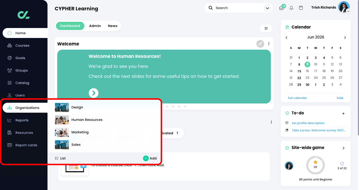The width and height of the screenshot is (359, 190).
Task: Expand the Site-wide game chevron
Action: click(x=343, y=148)
